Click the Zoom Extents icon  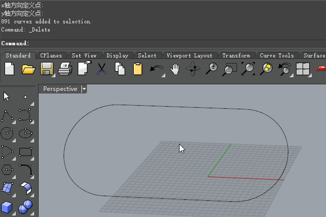click(248, 69)
